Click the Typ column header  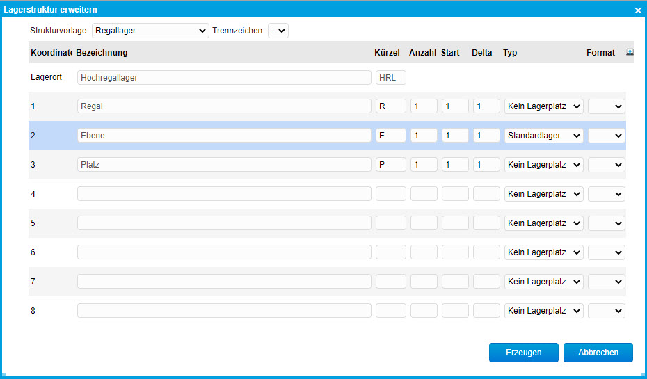(x=510, y=53)
